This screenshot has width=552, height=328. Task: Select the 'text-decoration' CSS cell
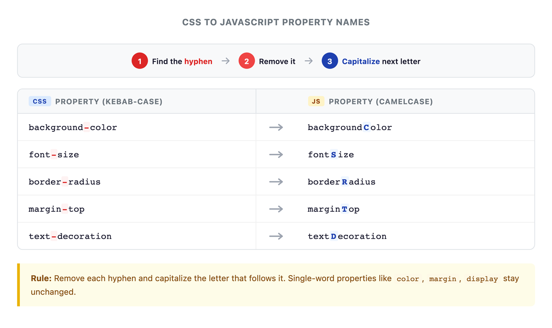[x=137, y=236]
